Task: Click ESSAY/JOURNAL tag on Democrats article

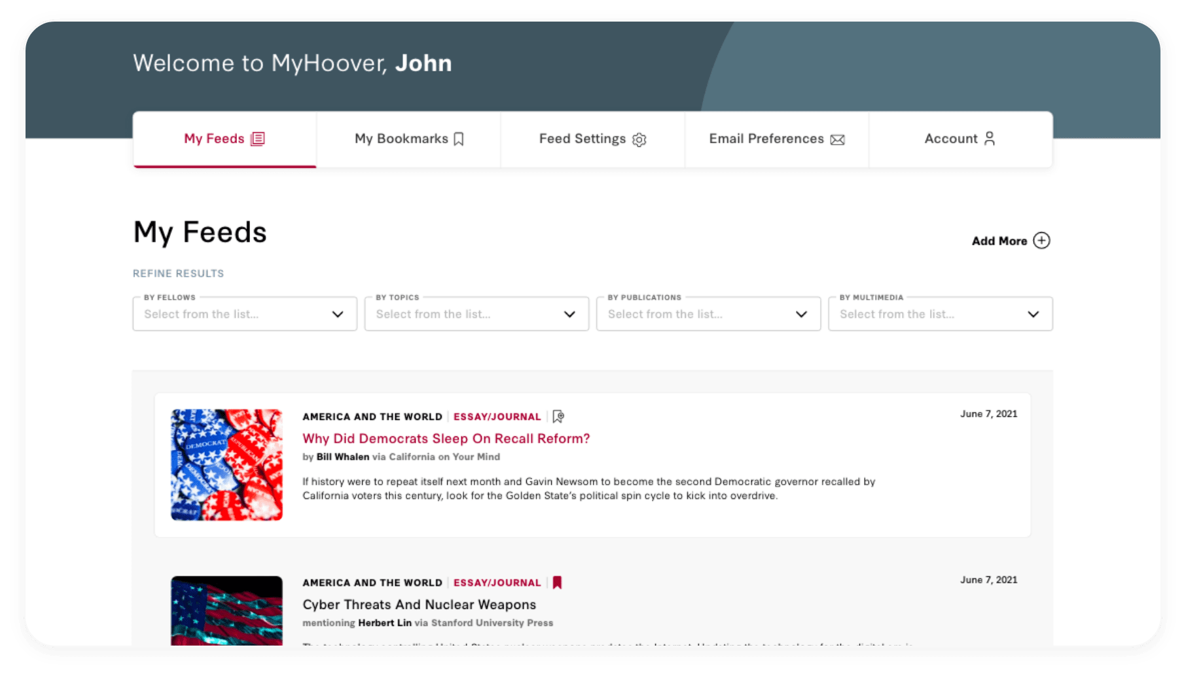Action: click(497, 417)
